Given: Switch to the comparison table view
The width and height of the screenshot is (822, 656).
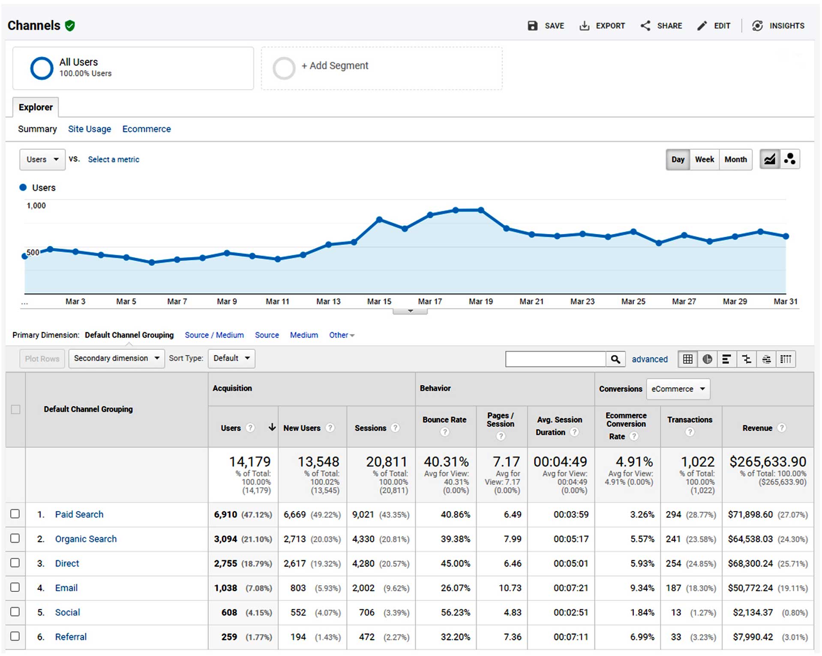Looking at the screenshot, I should tap(747, 359).
